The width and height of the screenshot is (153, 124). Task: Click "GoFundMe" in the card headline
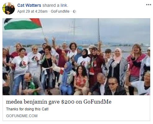[97, 102]
